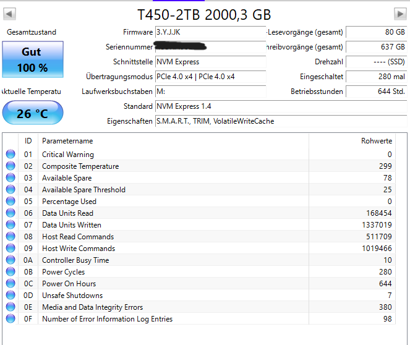Go to the previous disk with left arrow
Screen dimensions: 410x345
pyautogui.click(x=9, y=14)
